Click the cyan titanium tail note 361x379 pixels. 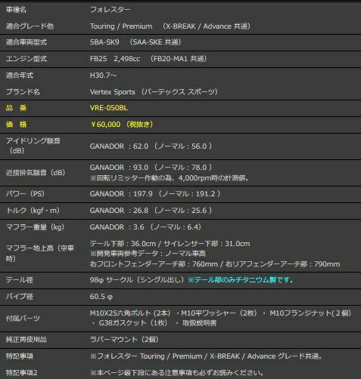pos(241,280)
